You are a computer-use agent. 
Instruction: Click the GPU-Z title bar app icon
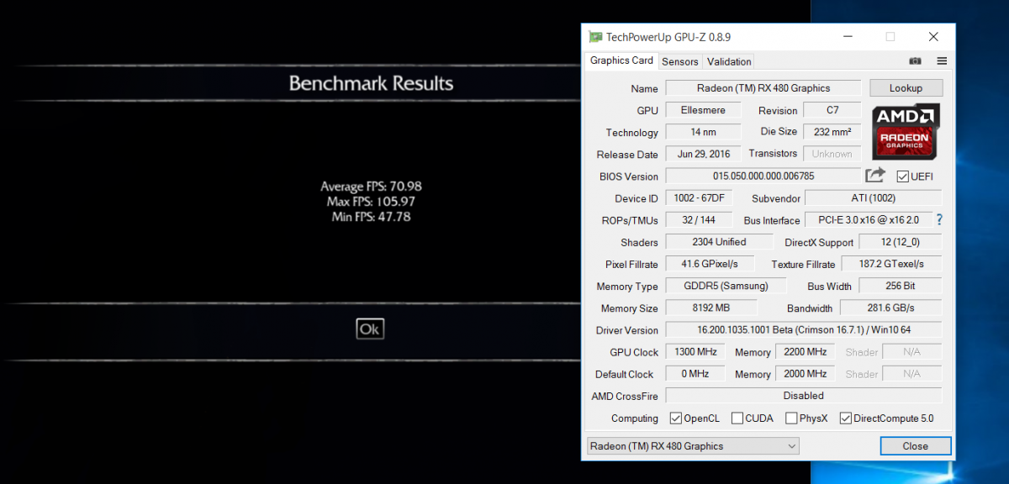pyautogui.click(x=595, y=37)
